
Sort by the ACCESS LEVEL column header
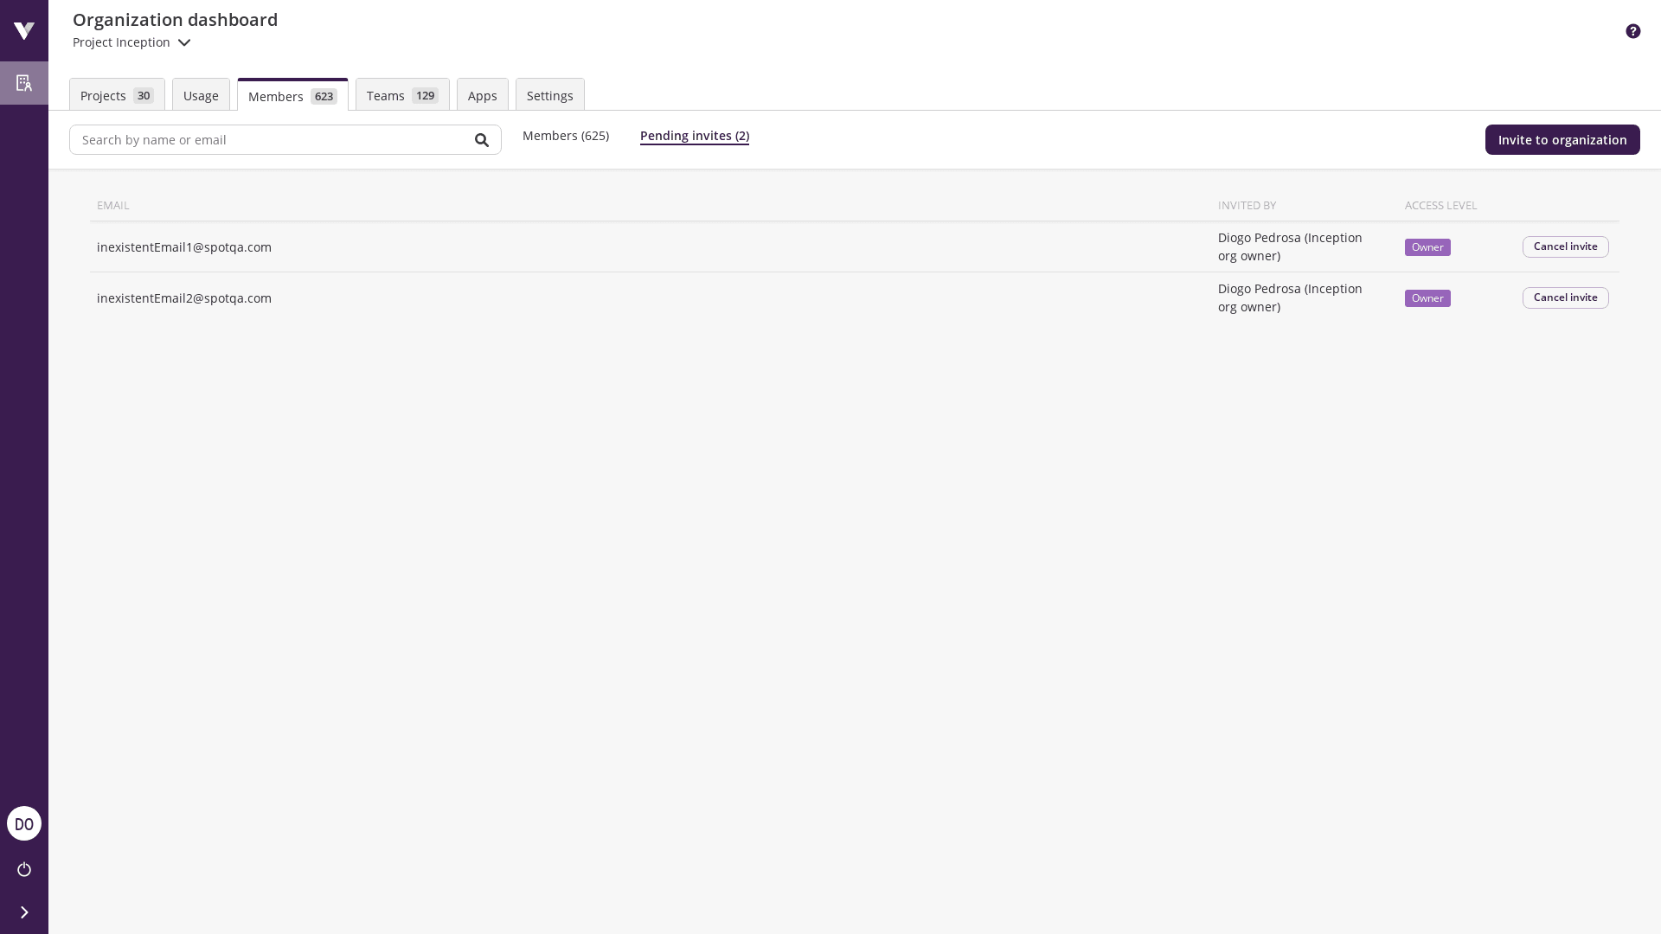coord(1440,205)
